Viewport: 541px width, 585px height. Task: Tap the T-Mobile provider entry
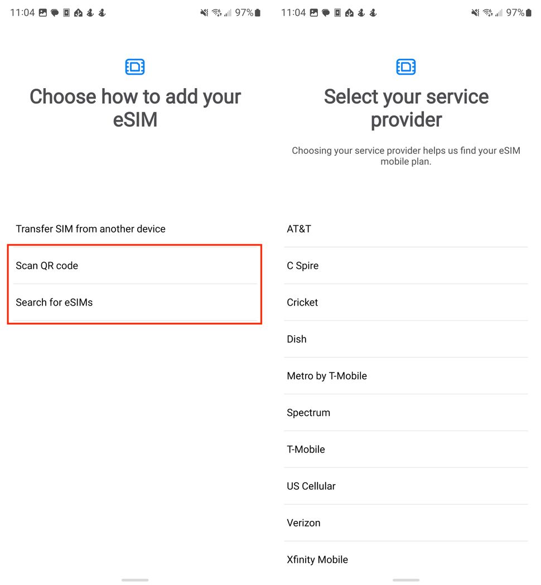tap(306, 449)
